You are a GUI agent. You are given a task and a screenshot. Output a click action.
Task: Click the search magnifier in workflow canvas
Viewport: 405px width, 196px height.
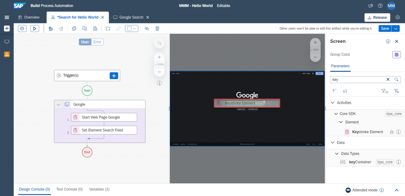(x=159, y=43)
